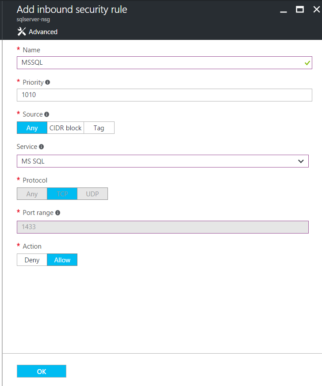
Task: Click the Advanced wrench-and-screwdriver icon
Action: click(x=22, y=31)
